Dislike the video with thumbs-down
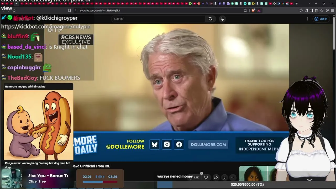The width and height of the screenshot is (336, 189). pyautogui.click(x=206, y=178)
